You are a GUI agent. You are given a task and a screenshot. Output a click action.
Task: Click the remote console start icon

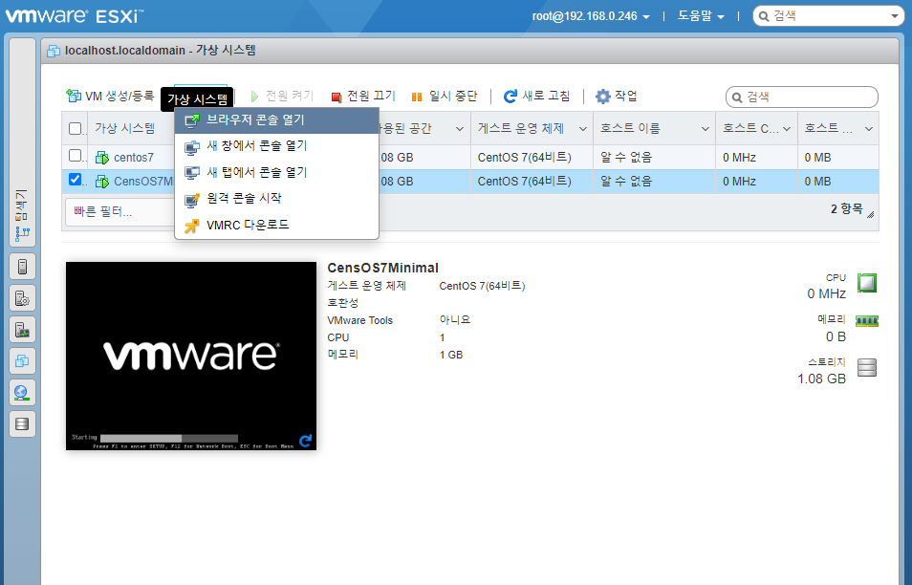192,200
